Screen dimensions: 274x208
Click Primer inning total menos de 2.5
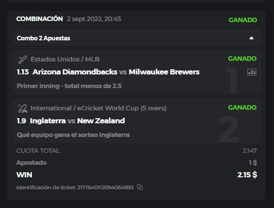[69, 86]
